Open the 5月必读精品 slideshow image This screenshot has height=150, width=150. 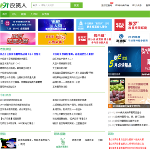(125, 61)
